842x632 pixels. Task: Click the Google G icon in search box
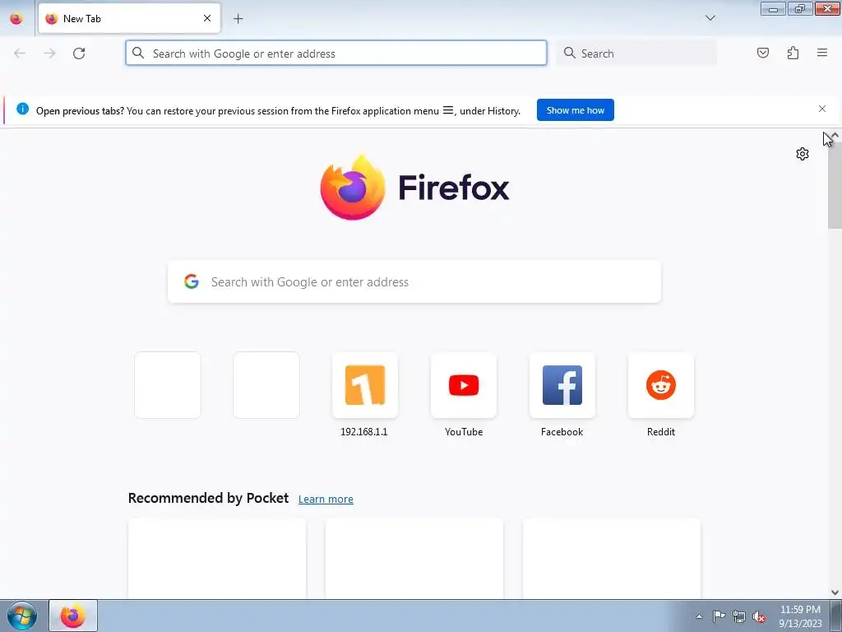[x=192, y=281]
